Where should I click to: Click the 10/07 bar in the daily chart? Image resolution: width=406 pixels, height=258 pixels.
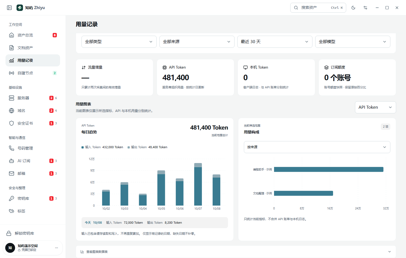pos(198,184)
